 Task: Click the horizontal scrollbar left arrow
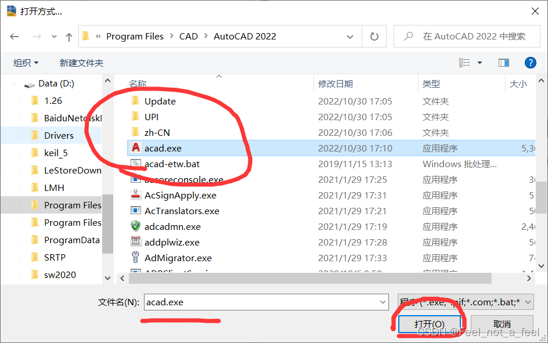[x=122, y=279]
